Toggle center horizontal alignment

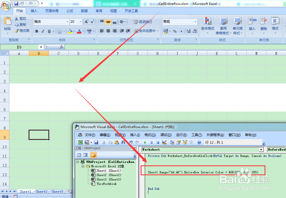(108, 31)
